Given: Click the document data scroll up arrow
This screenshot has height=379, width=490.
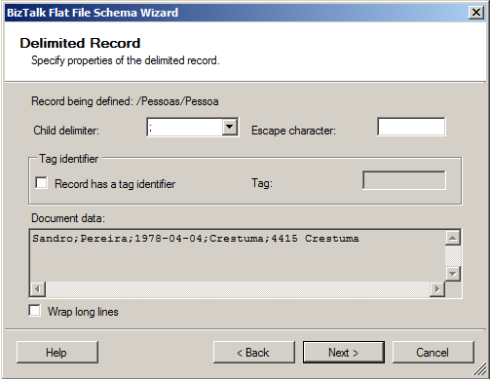Looking at the screenshot, I should pyautogui.click(x=453, y=238).
